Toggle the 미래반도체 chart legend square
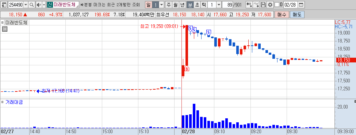 pyautogui.click(x=3, y=22)
